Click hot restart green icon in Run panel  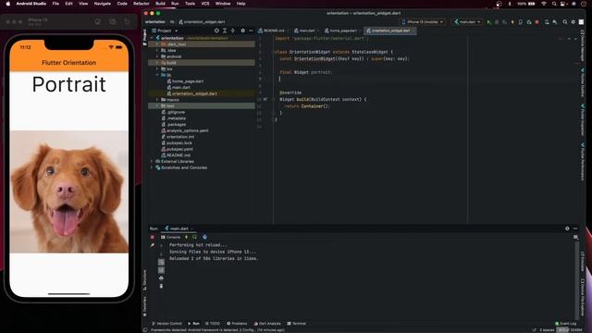click(194, 237)
